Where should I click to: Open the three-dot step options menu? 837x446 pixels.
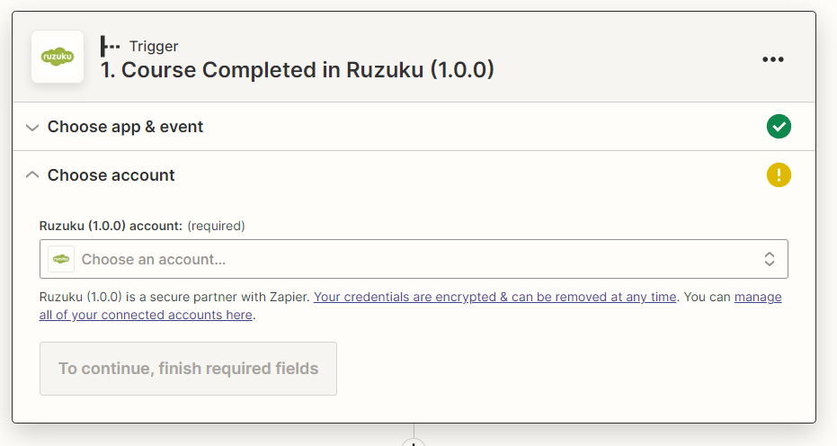[x=773, y=59]
